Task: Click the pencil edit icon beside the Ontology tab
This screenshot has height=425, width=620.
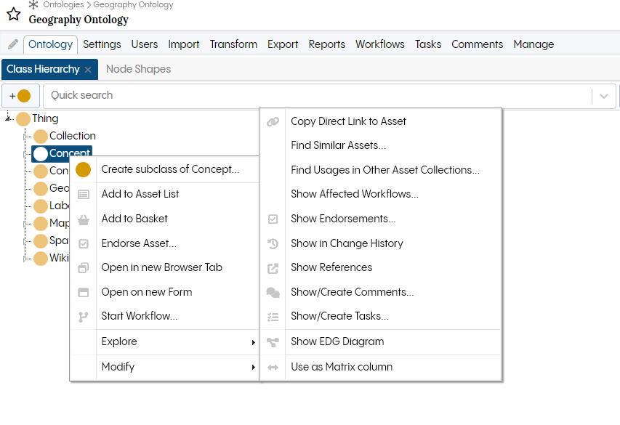Action: (x=12, y=44)
